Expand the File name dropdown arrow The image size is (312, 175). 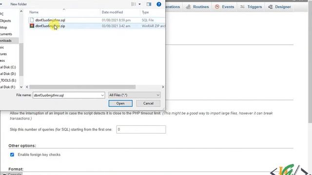coord(102,95)
